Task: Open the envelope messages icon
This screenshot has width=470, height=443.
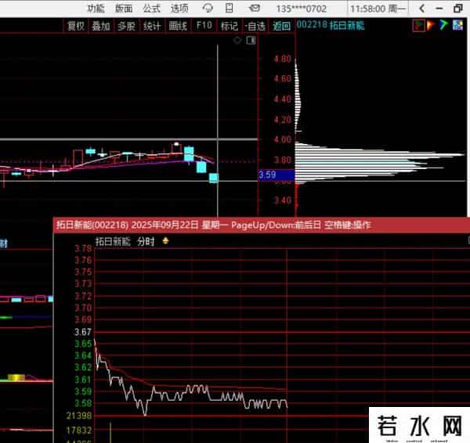Action: click(x=255, y=8)
